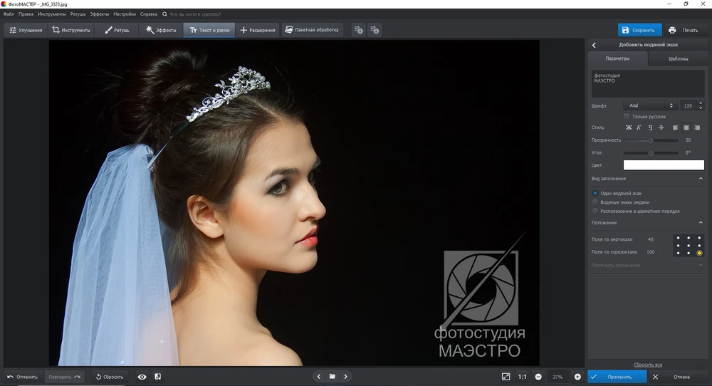Viewport: 712px width, 386px height.
Task: Enable the 'Только русские' checkbox
Action: (627, 116)
